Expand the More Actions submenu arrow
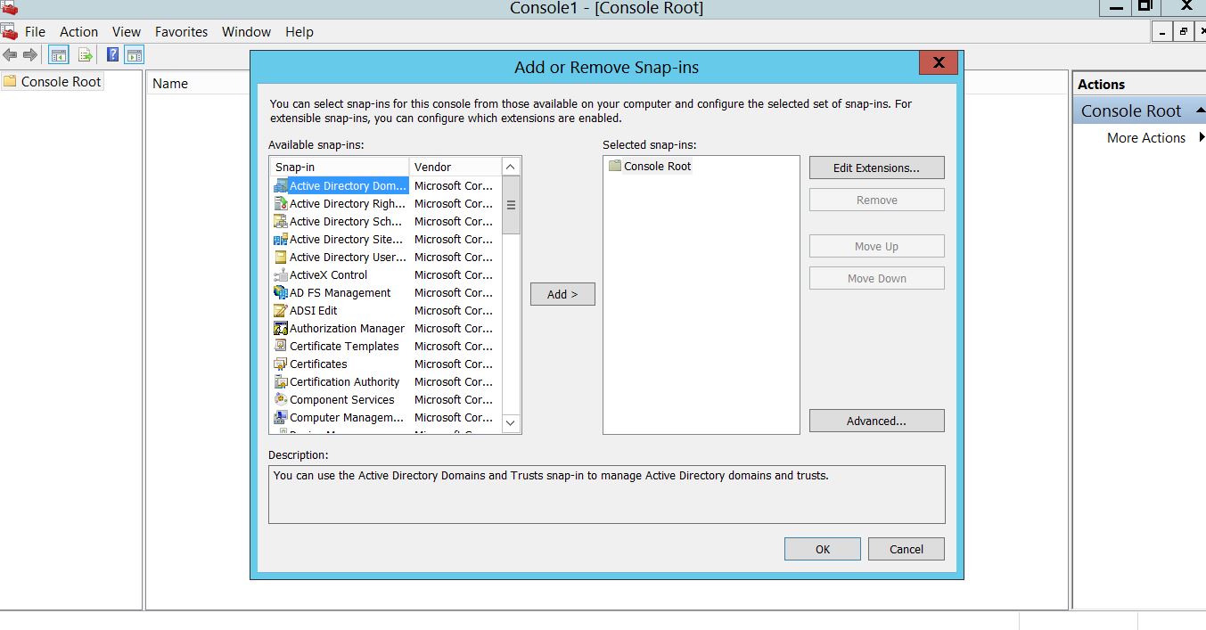 (x=1202, y=137)
